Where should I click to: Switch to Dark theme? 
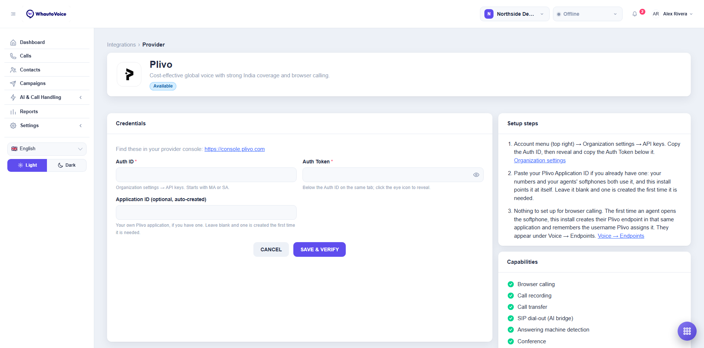(67, 165)
